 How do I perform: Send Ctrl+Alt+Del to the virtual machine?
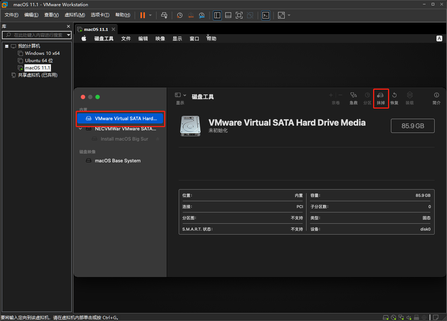(x=164, y=15)
